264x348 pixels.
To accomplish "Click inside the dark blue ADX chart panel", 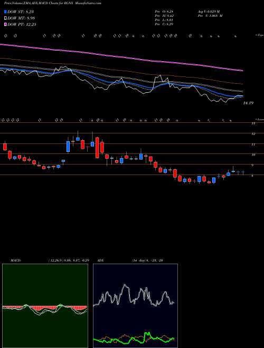I will (x=135, y=306).
